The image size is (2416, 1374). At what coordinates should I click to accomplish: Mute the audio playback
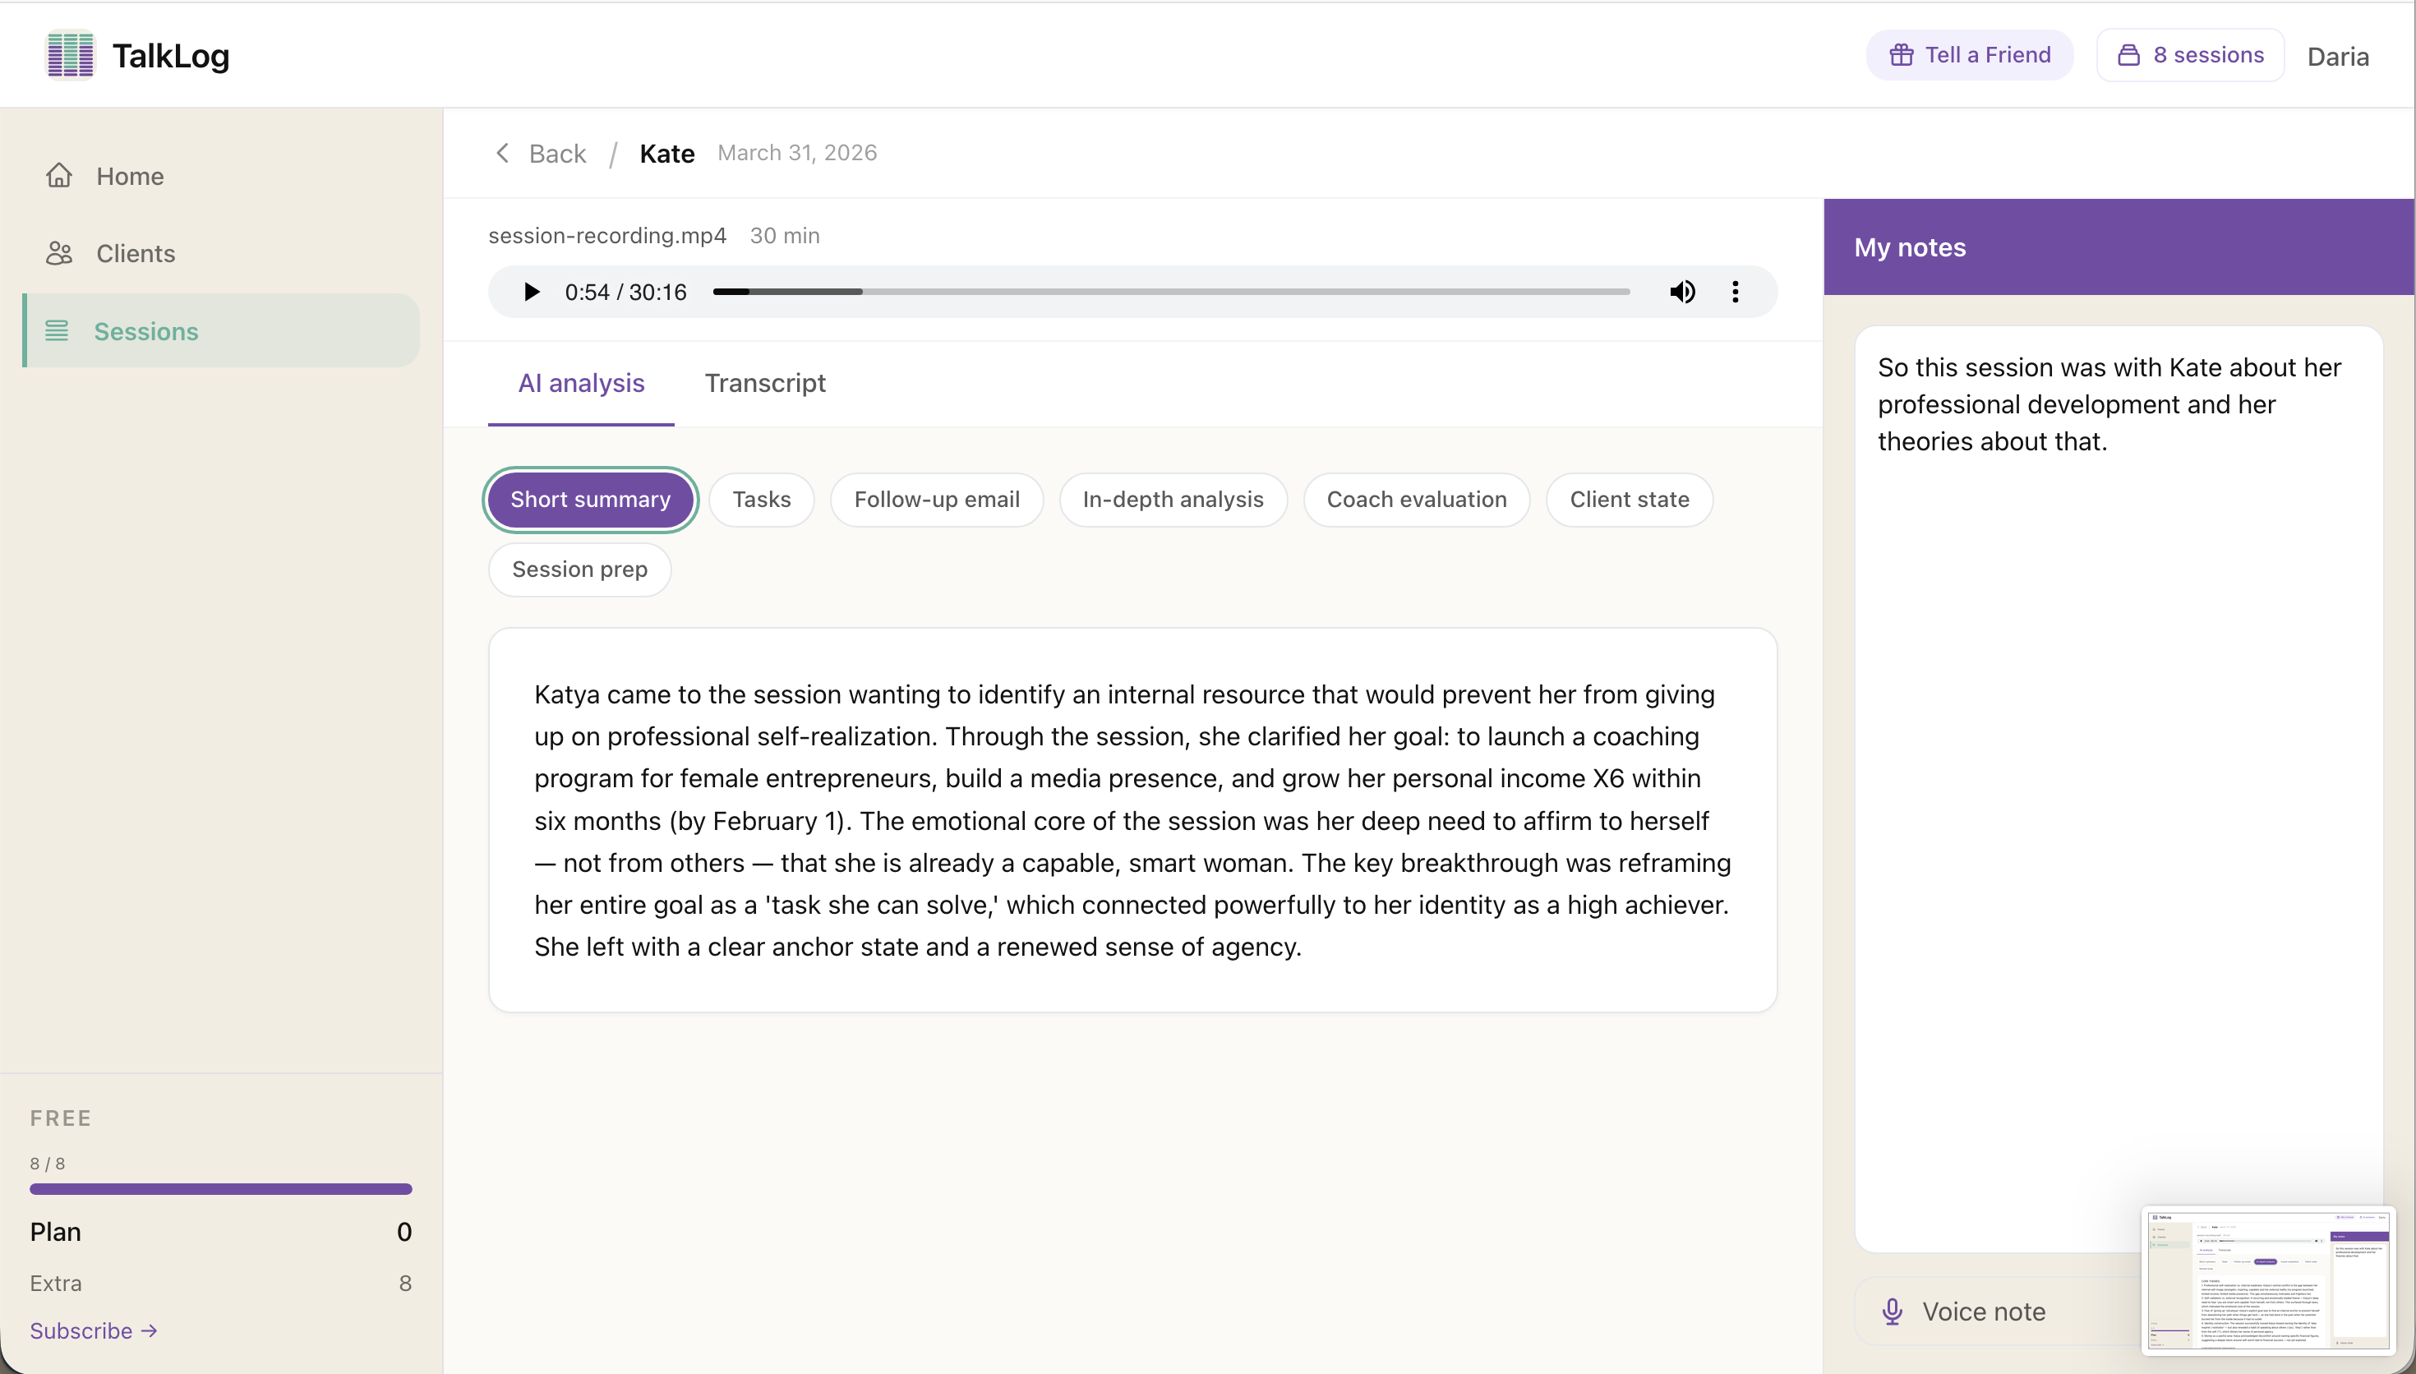click(x=1683, y=292)
